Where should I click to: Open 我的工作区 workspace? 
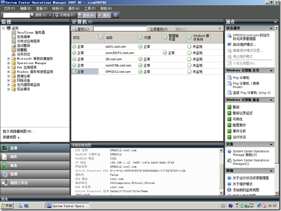click(x=35, y=183)
